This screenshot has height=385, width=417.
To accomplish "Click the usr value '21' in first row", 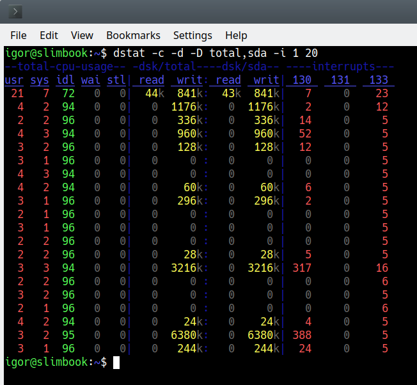I will pyautogui.click(x=17, y=93).
